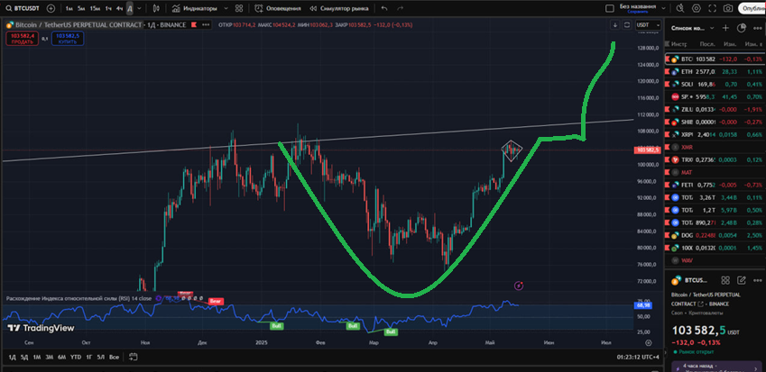766x372 pixels.
Task: Open the go-to-date calendar icon
Action: [x=133, y=357]
